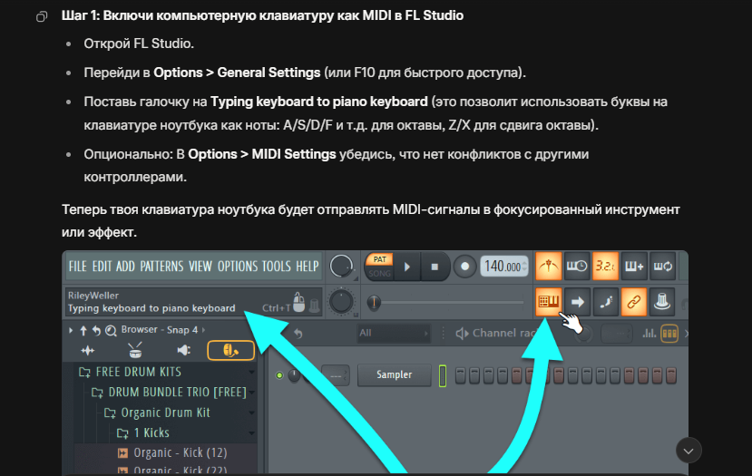The width and height of the screenshot is (752, 476).
Task: Toggle the Sampler channel mute LED
Action: point(279,375)
